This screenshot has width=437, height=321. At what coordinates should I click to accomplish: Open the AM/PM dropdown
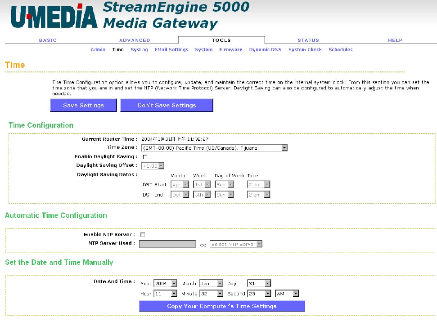coord(287,294)
